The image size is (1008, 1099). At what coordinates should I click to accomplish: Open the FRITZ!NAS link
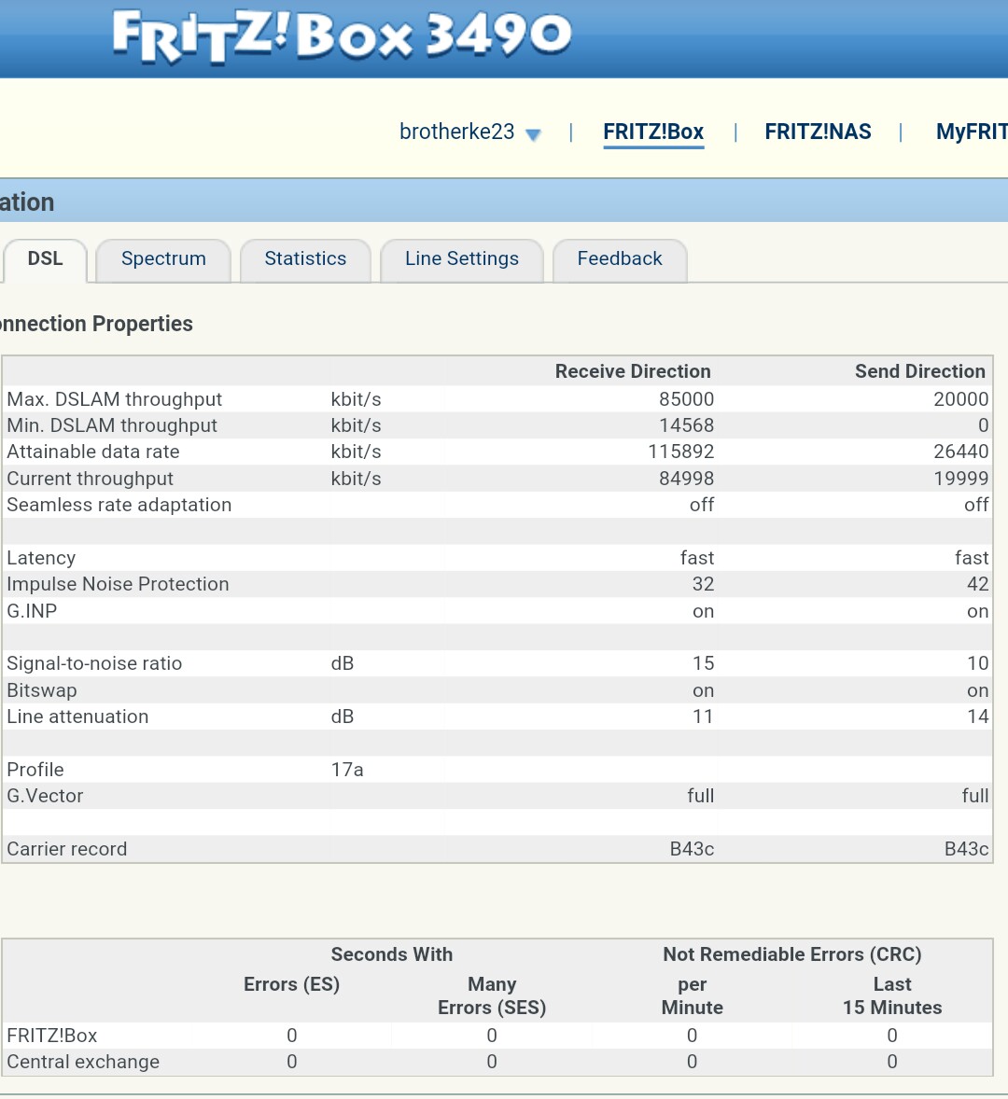coord(818,132)
